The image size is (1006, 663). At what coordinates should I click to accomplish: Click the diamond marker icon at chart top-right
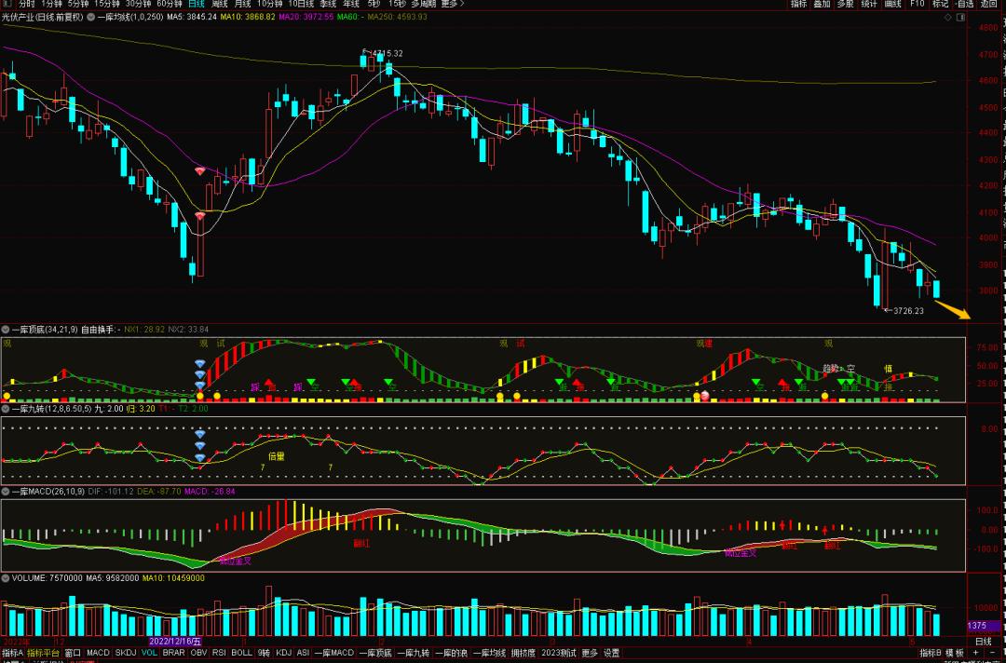[x=949, y=18]
